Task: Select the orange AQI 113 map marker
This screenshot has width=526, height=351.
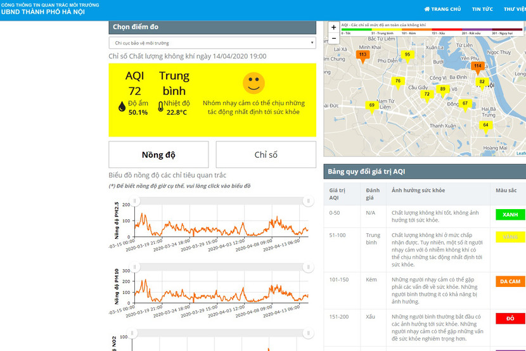Action: pyautogui.click(x=362, y=55)
